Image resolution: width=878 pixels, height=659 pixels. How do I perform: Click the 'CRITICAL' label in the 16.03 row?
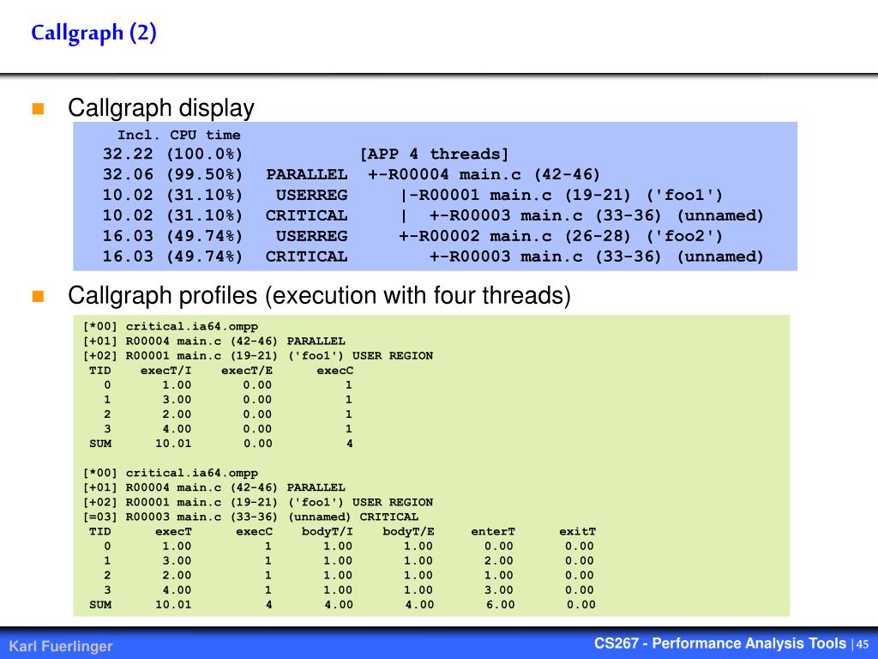pos(306,257)
